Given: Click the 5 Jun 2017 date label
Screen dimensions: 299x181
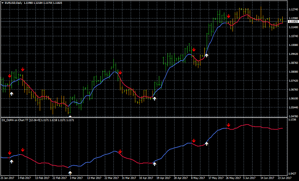Looking at the screenshot, I should pos(250,178).
